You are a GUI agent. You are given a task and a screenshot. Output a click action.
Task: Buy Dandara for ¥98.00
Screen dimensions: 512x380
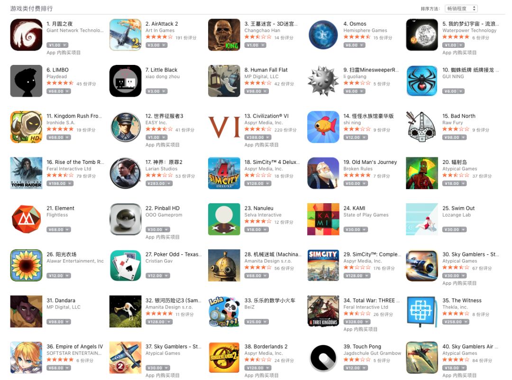[x=58, y=322]
